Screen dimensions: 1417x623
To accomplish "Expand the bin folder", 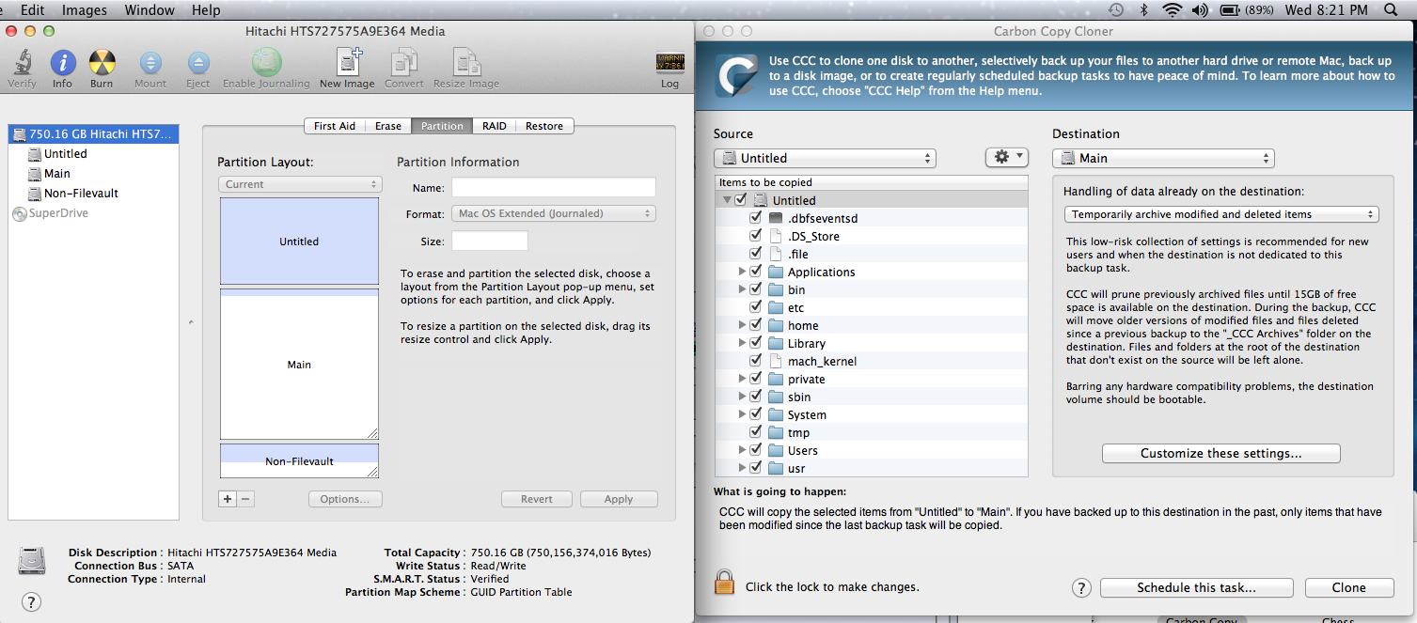I will point(742,289).
